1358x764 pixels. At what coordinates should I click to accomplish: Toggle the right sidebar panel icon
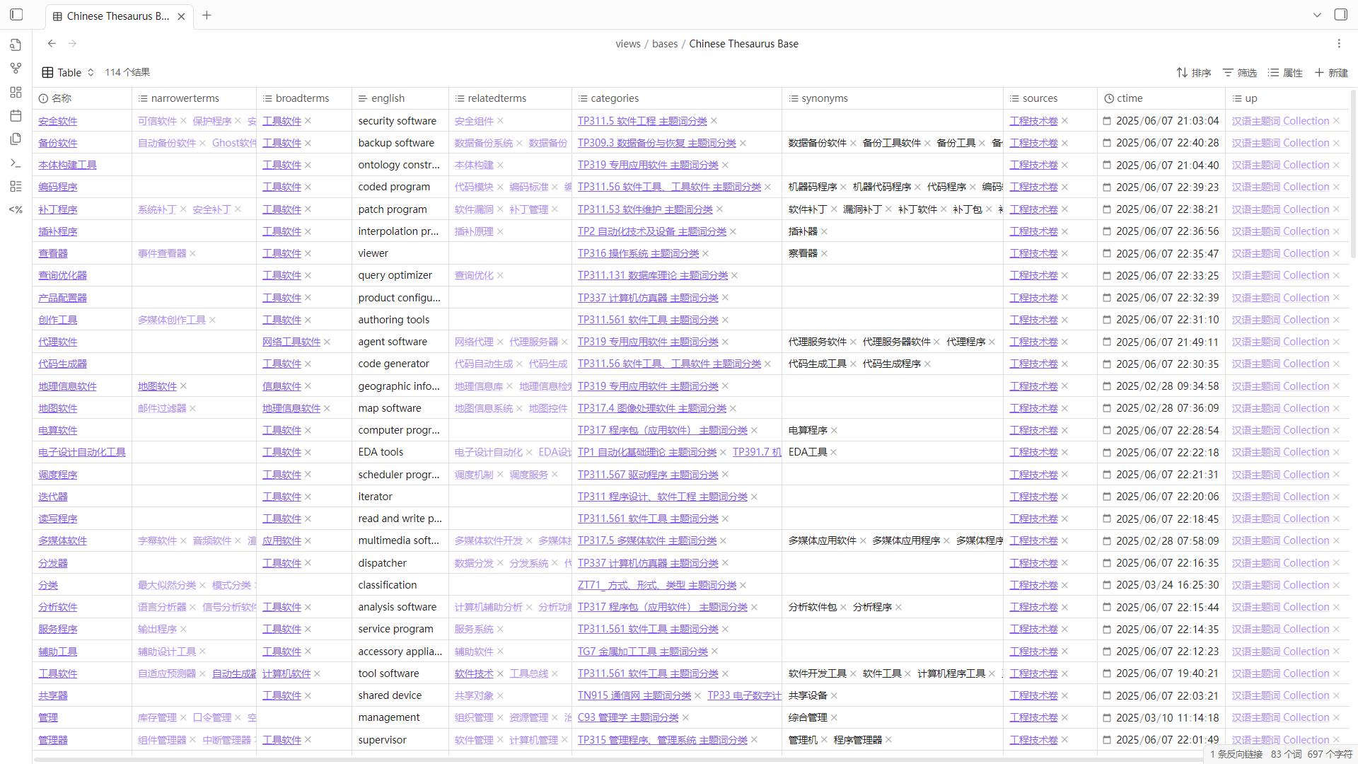[x=1340, y=15]
